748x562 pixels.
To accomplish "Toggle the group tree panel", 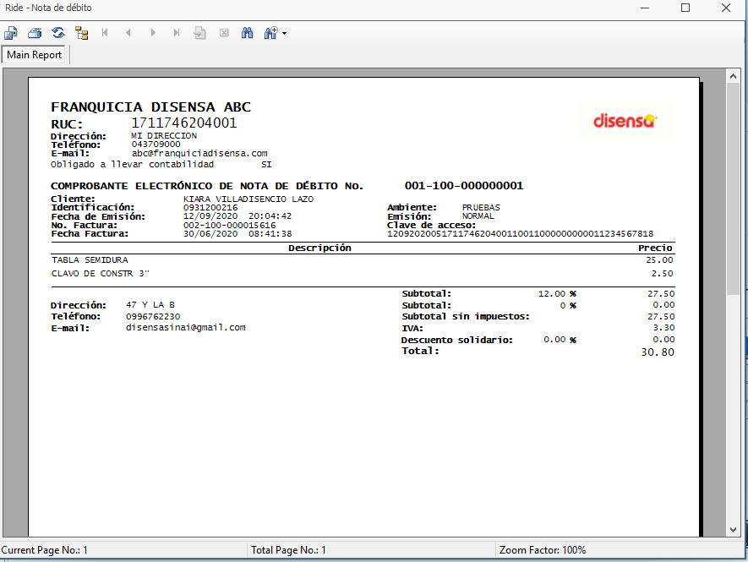I will [x=82, y=33].
